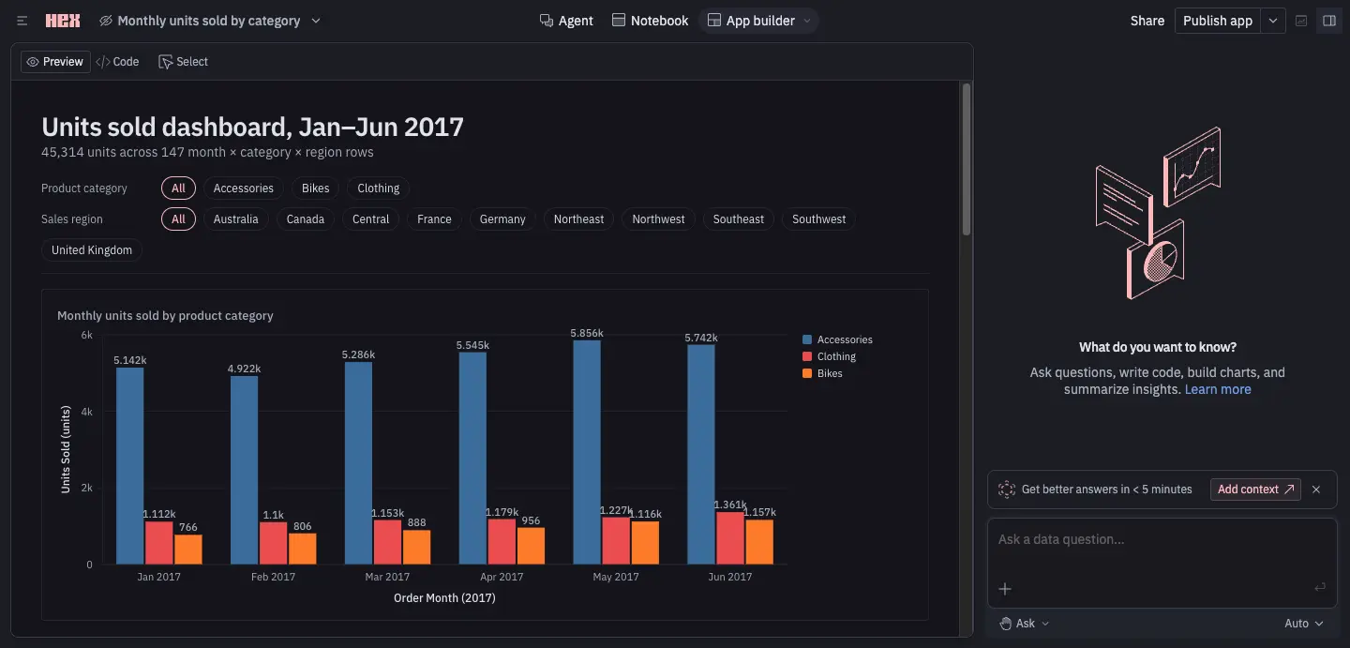1350x648 pixels.
Task: Filter by Bikes category
Action: click(316, 188)
